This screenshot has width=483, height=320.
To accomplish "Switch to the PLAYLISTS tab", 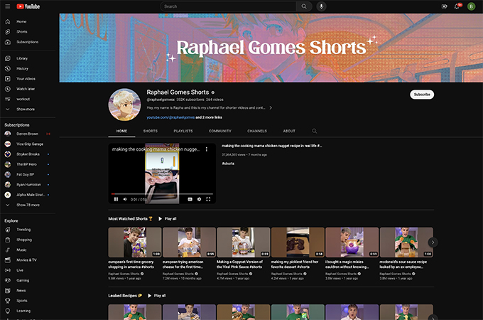I will 183,131.
